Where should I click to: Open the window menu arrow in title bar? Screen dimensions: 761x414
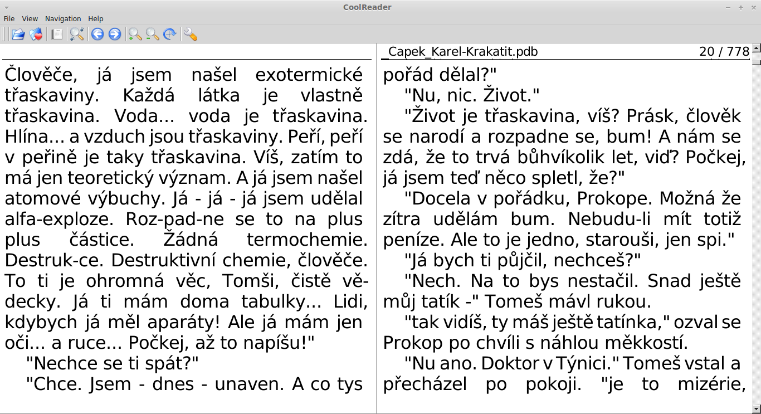tap(7, 7)
